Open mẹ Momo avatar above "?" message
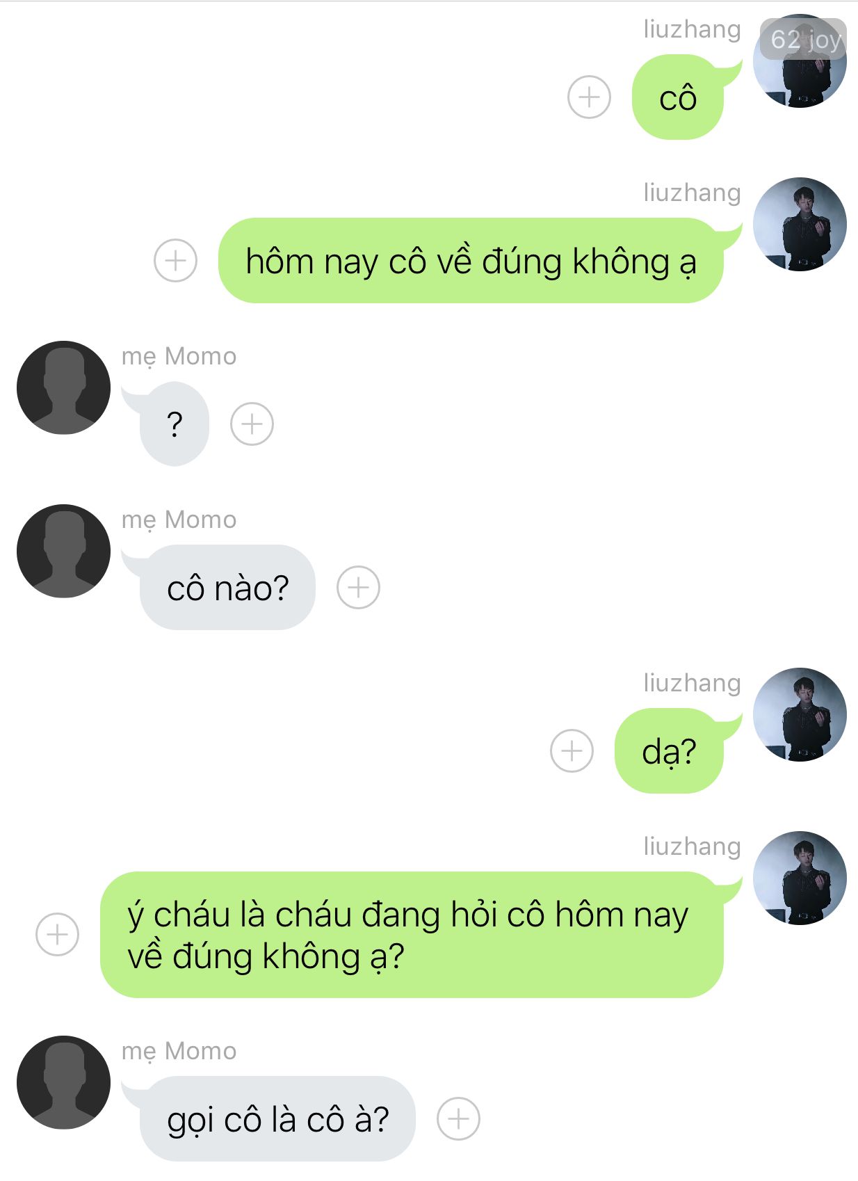 click(63, 387)
